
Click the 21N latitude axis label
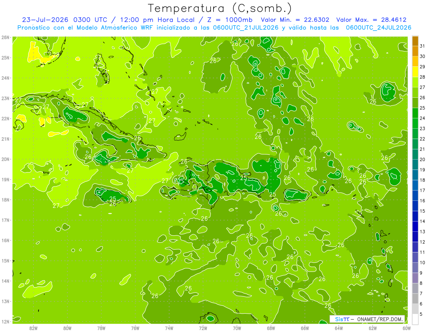point(5,139)
